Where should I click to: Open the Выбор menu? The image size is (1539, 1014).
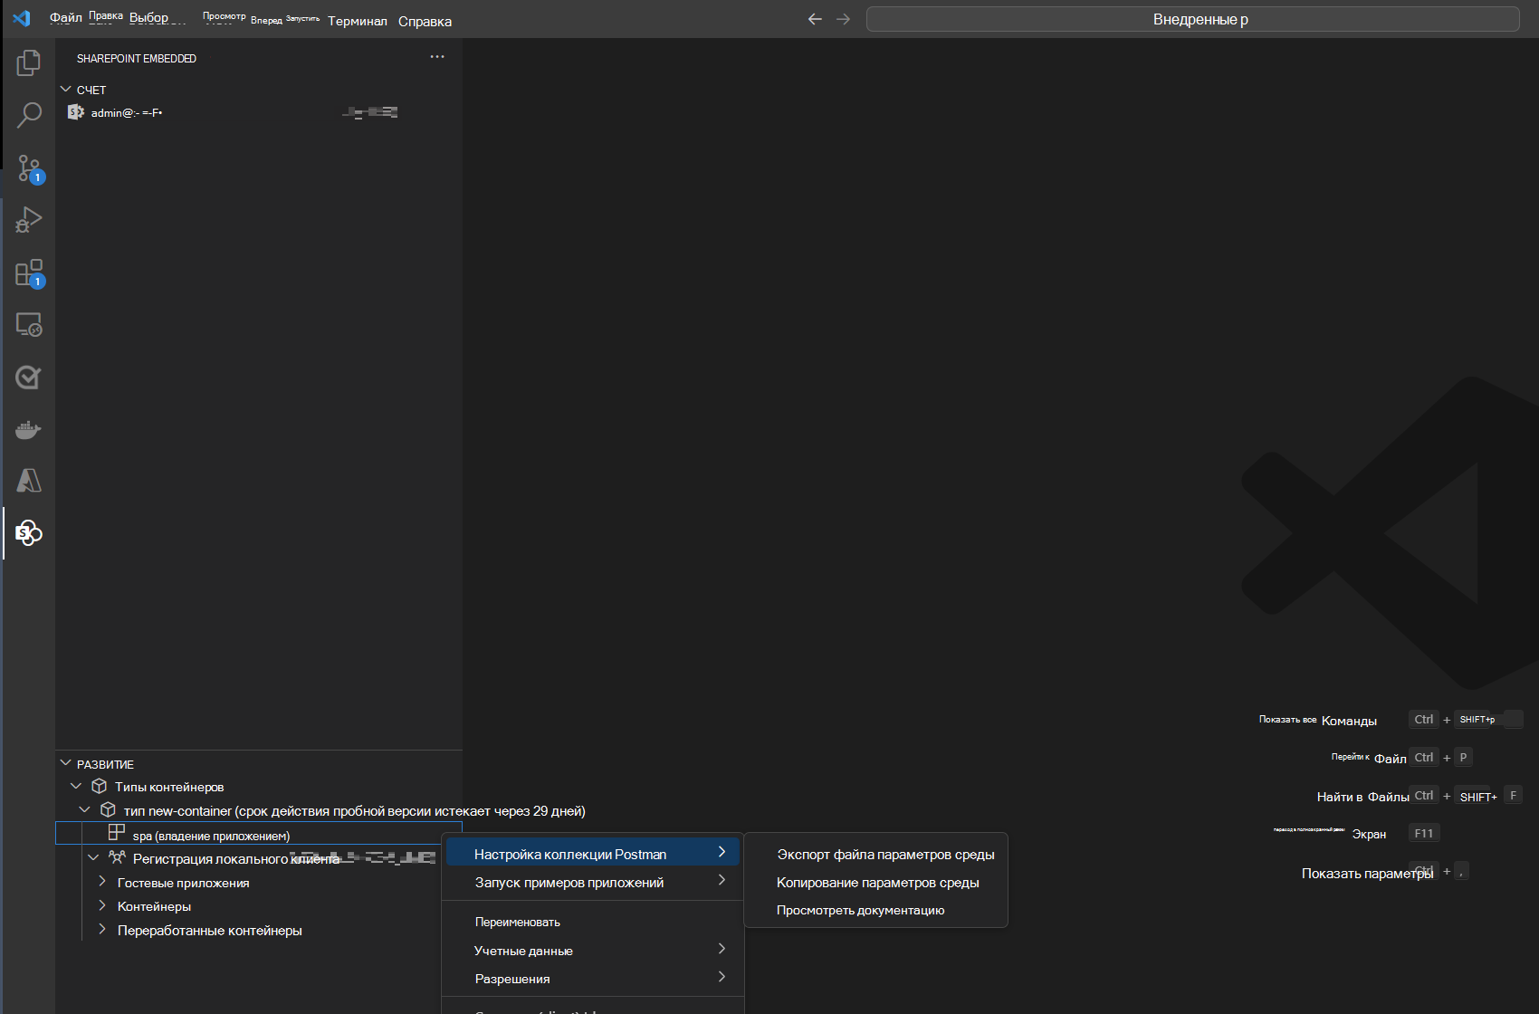148,18
